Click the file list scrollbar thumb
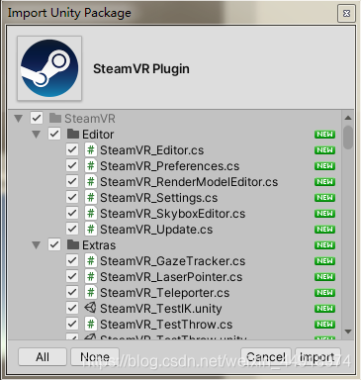361x380 pixels. (x=348, y=138)
